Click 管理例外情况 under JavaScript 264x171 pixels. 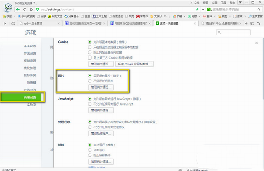[x=101, y=110]
